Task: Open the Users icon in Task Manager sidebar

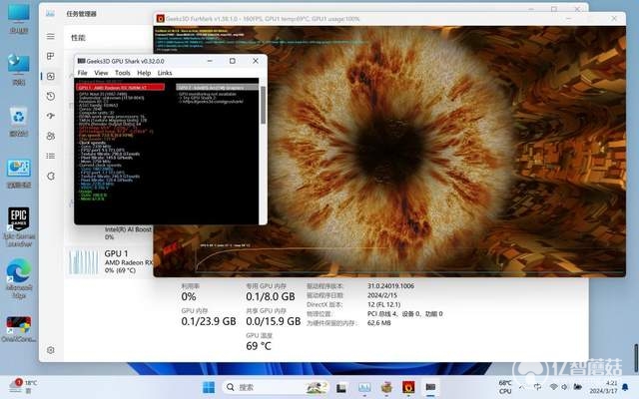Action: pos(51,136)
